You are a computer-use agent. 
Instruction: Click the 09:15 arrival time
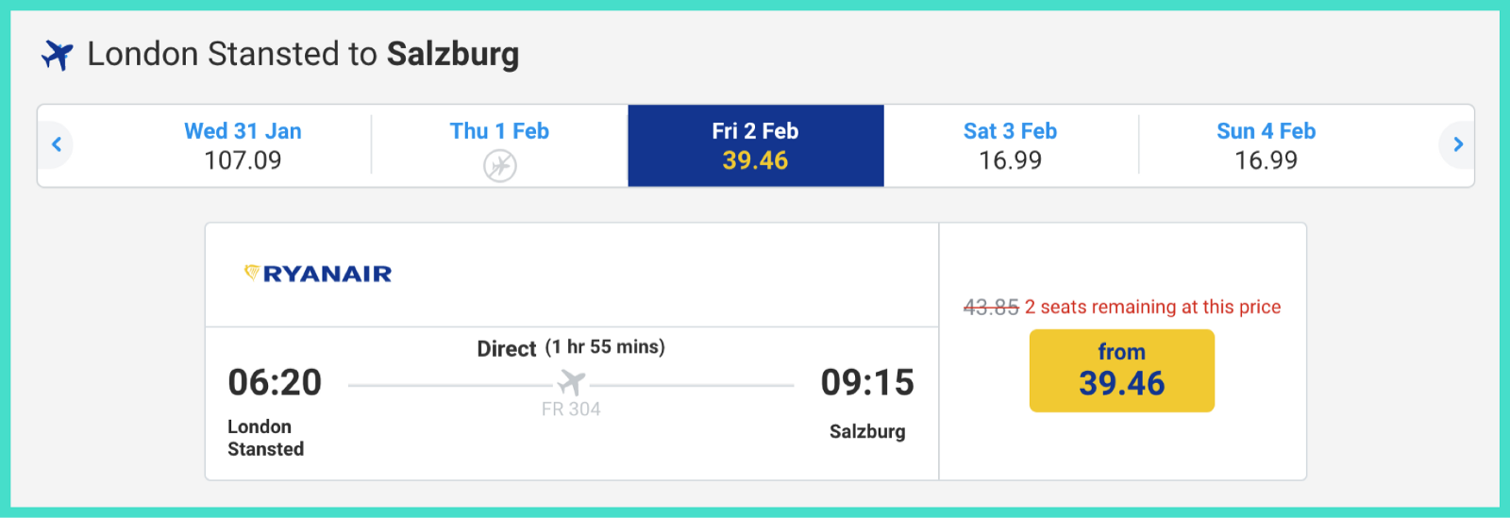[867, 382]
